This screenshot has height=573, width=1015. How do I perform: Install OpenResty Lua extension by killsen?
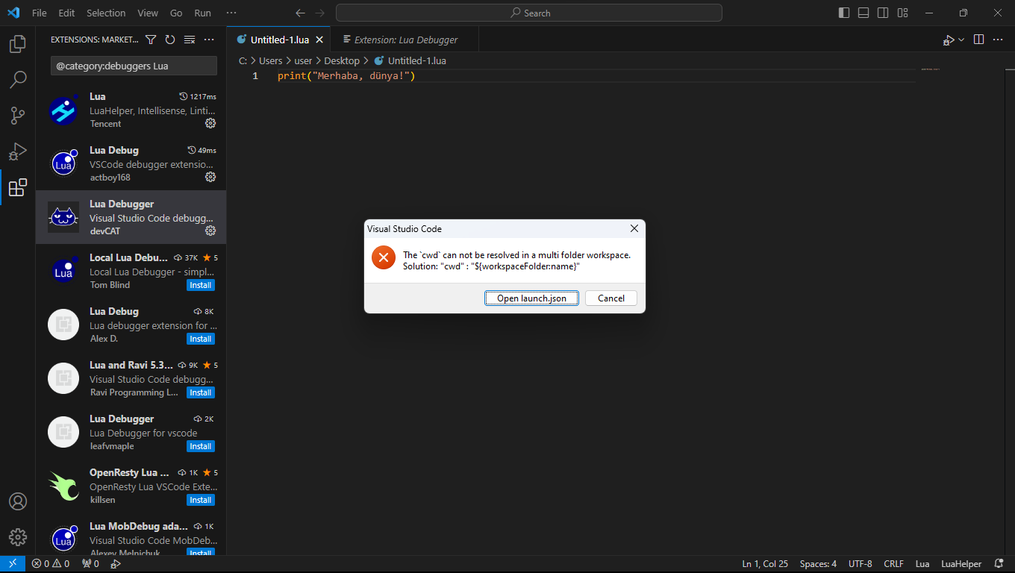(x=200, y=500)
